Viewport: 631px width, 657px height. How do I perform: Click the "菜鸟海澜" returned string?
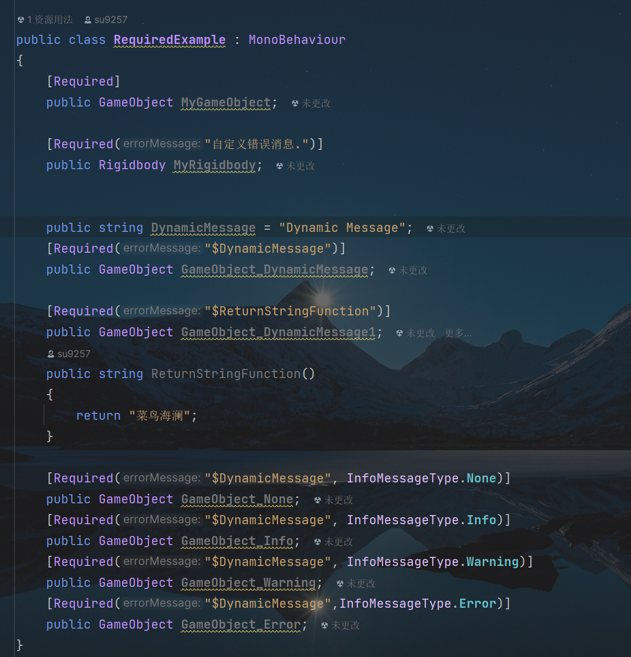[x=160, y=416]
